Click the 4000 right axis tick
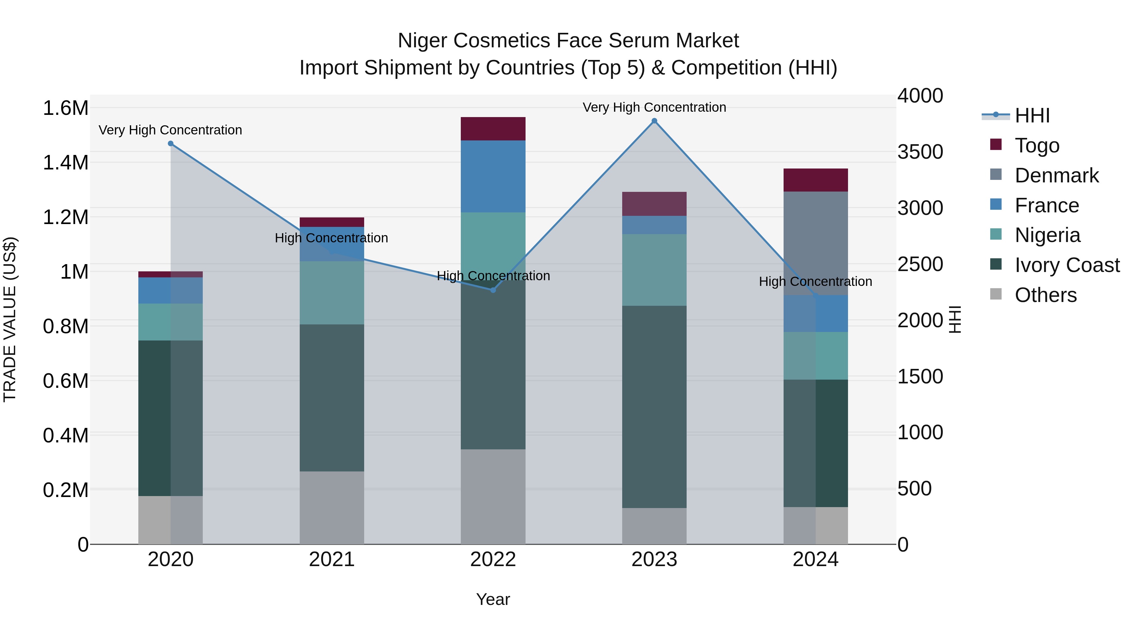Viewport: 1137px width, 639px height. tap(920, 96)
